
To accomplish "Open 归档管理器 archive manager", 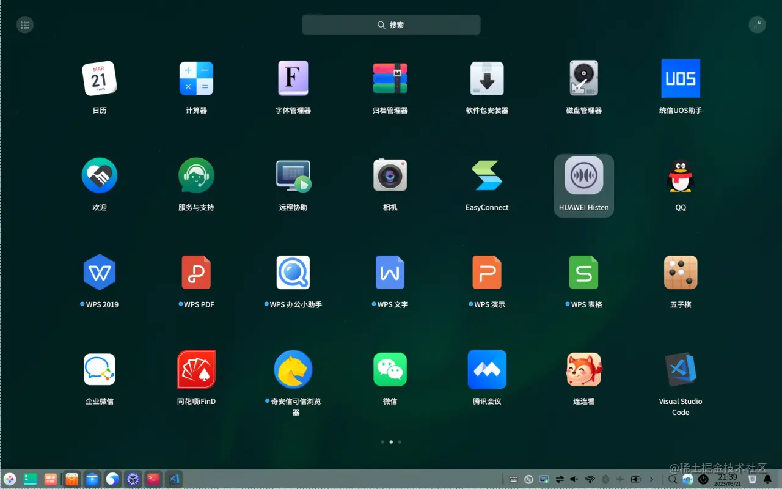I will (x=390, y=78).
